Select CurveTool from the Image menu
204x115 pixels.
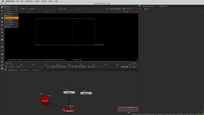11,25
